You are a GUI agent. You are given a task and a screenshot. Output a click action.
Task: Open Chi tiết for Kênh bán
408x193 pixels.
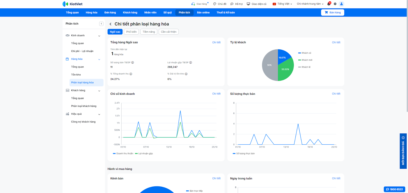coord(216,178)
